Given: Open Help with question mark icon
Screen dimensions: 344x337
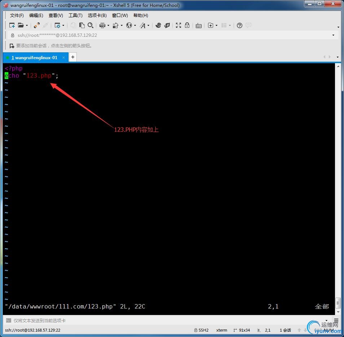Looking at the screenshot, I should click(x=239, y=25).
